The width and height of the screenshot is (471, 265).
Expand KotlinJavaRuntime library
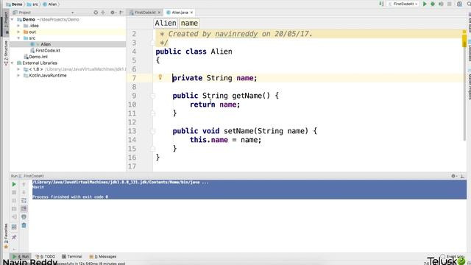point(18,75)
